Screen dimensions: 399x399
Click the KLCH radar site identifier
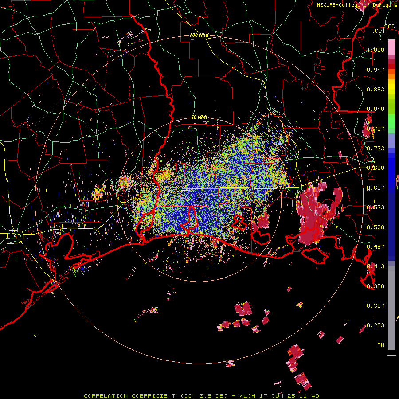pos(247,396)
